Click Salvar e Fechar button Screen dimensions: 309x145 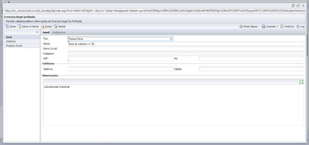[x=28, y=26]
